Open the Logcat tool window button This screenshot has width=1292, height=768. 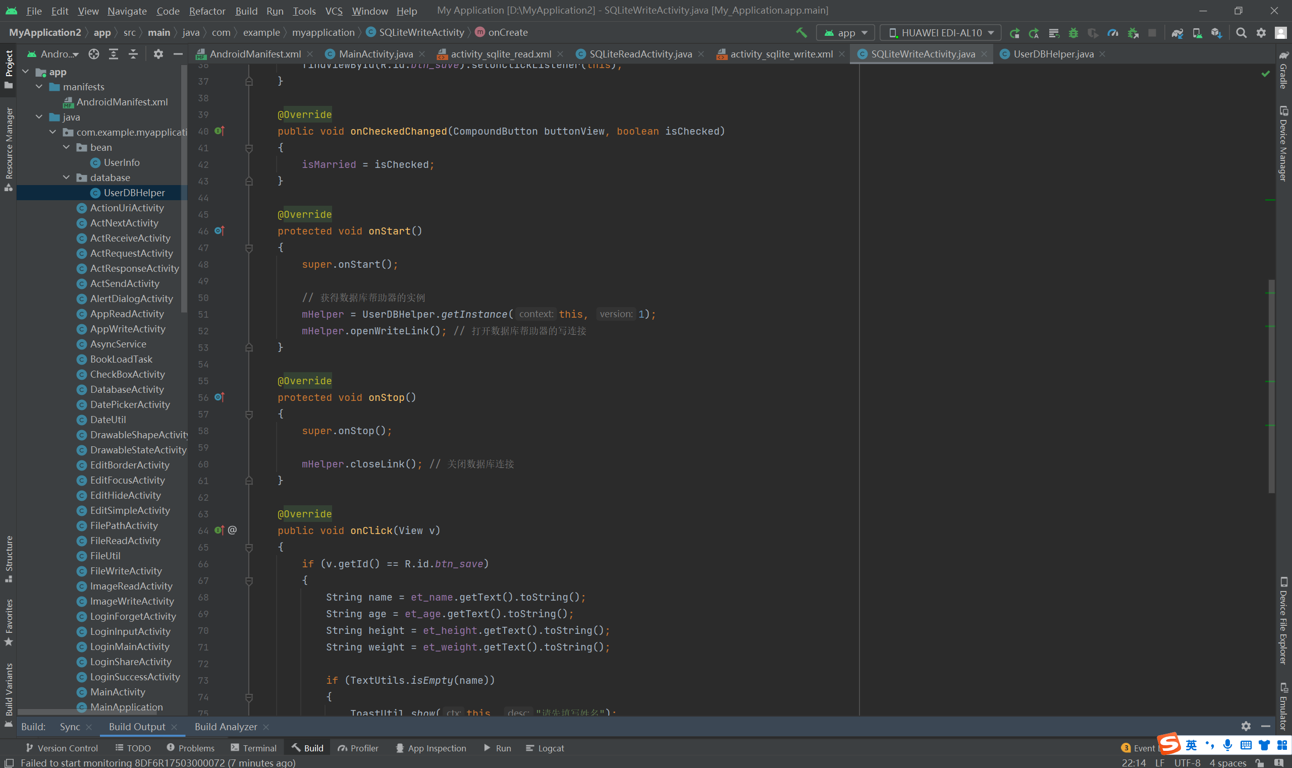545,748
